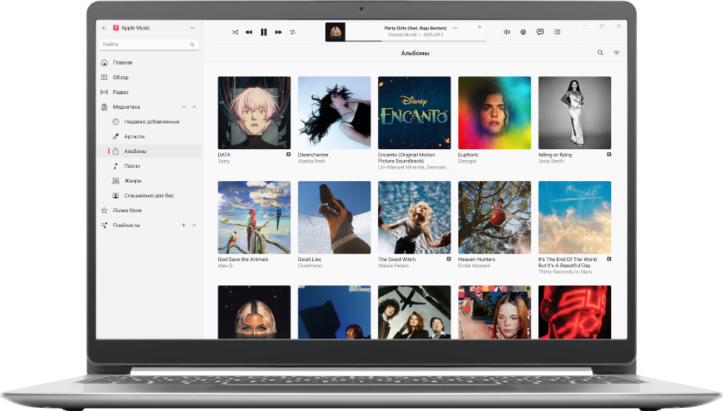This screenshot has width=723, height=411.
Task: Pause the playing song
Action: (264, 33)
